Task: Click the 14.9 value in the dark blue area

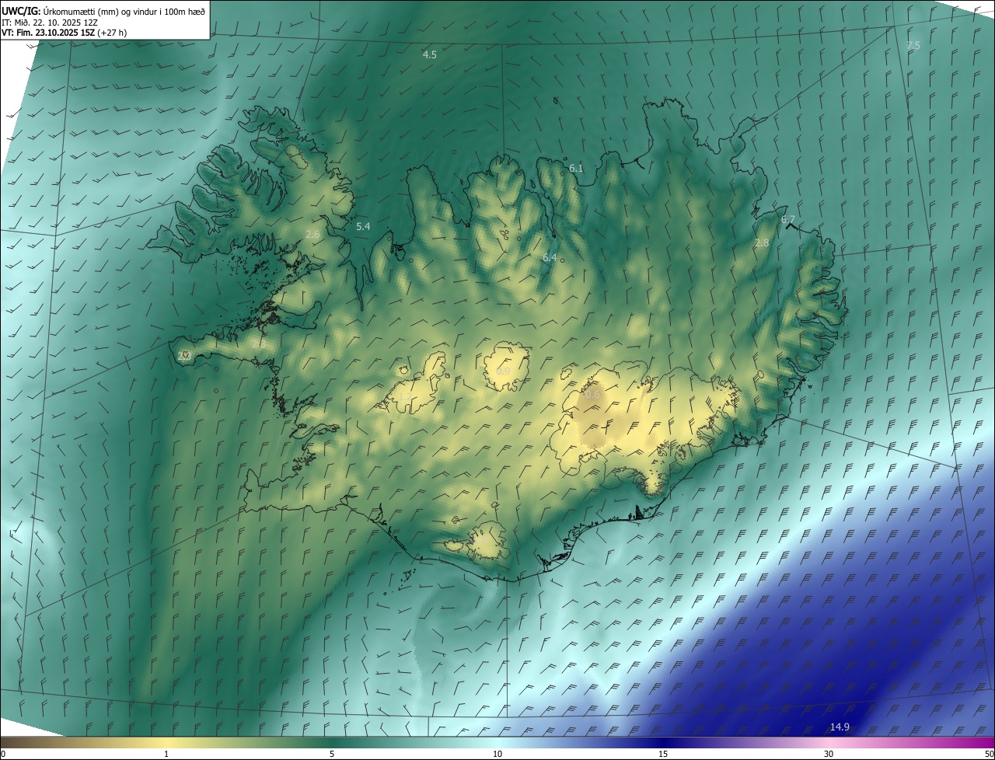Action: pyautogui.click(x=840, y=727)
